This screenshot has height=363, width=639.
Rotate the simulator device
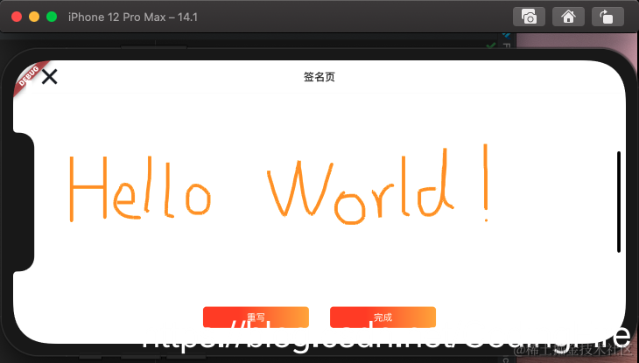[x=607, y=17]
